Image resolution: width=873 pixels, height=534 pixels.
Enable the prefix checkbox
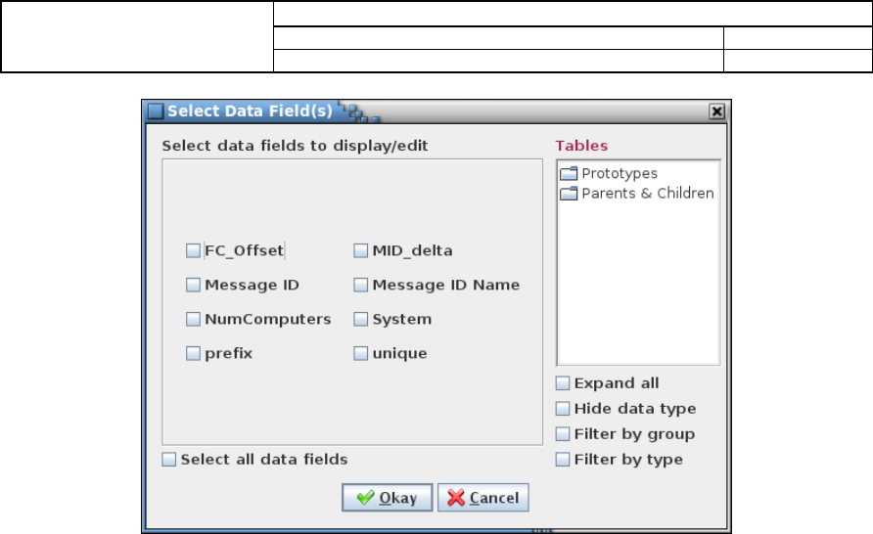pyautogui.click(x=193, y=354)
